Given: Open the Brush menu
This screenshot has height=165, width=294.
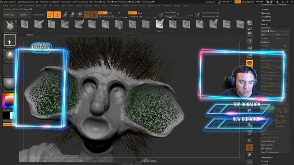Looking at the screenshot, I should coord(13,5).
